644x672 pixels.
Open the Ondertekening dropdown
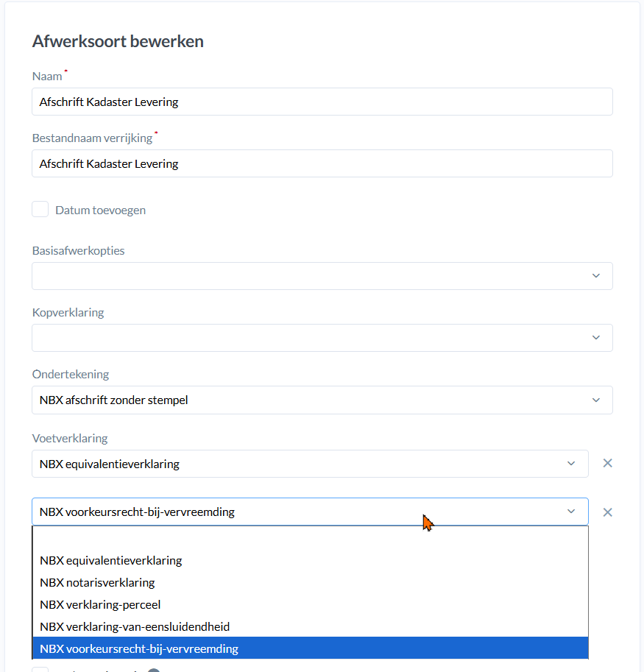click(x=322, y=400)
